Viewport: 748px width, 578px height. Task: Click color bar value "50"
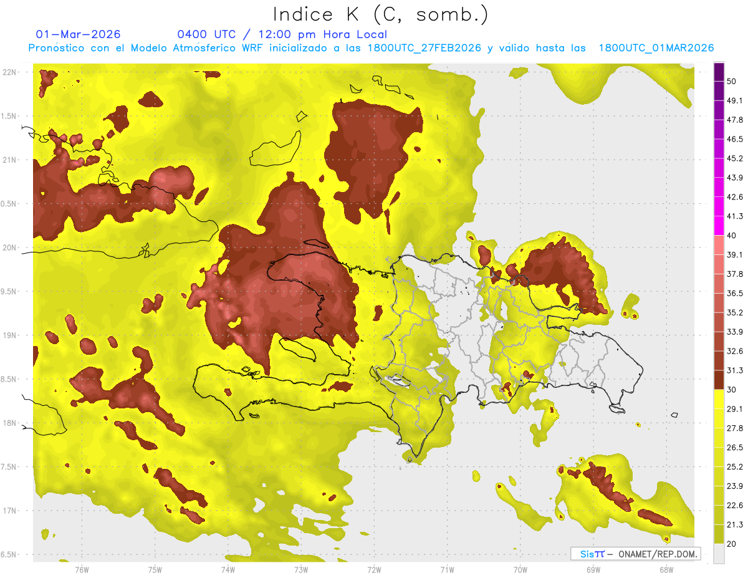pos(732,82)
